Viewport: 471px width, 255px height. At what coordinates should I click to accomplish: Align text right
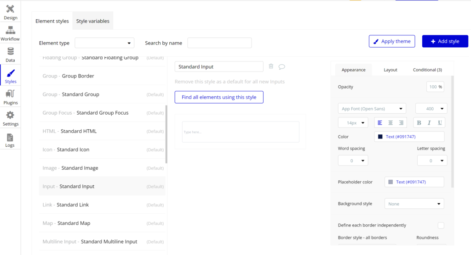coord(401,122)
